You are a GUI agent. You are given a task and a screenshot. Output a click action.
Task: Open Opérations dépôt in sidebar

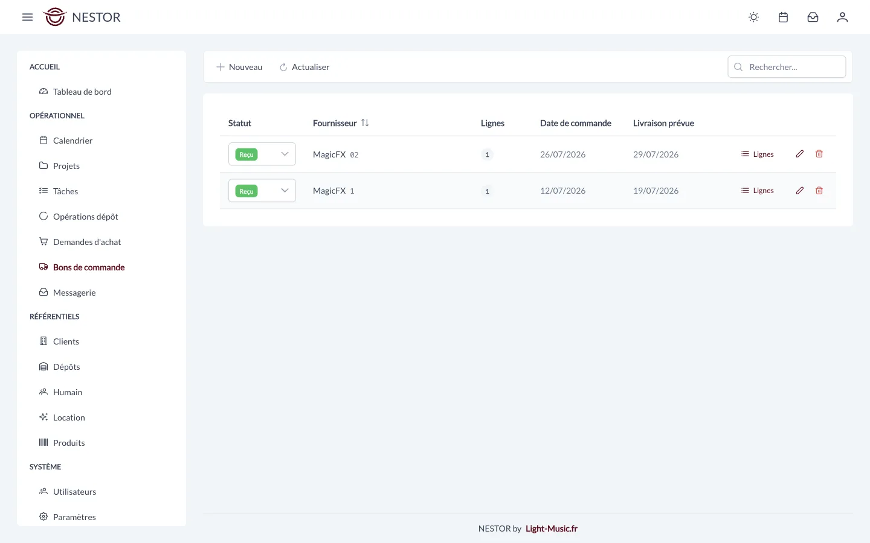click(85, 217)
